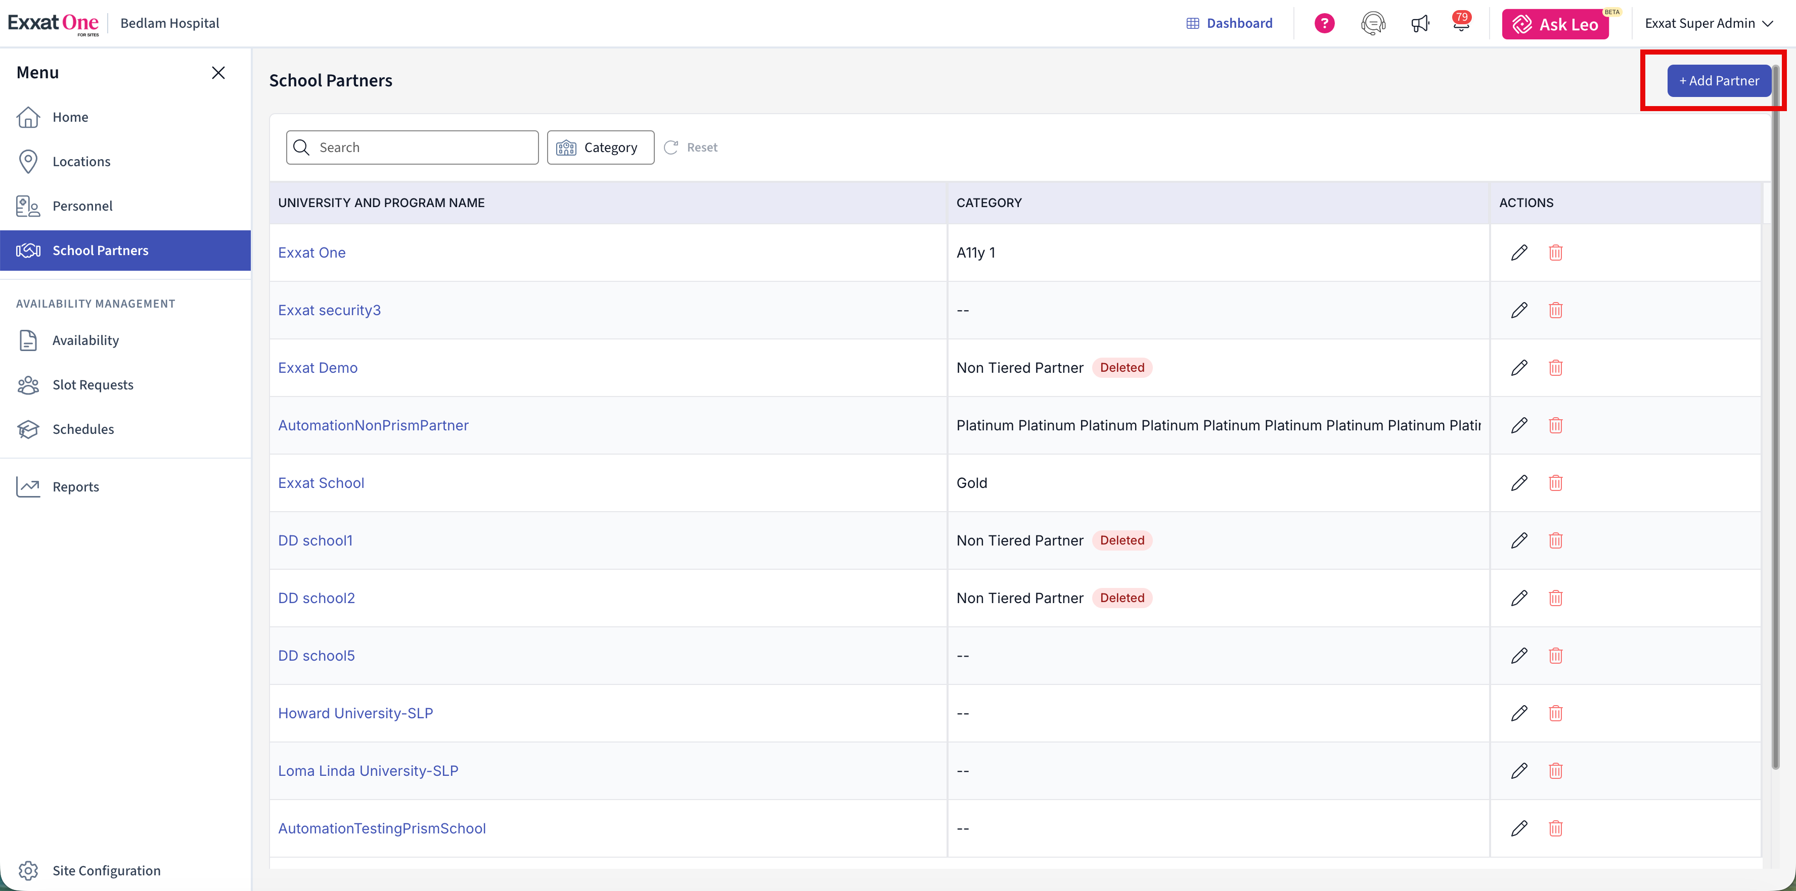Viewport: 1796px width, 891px height.
Task: Close the Menu sidebar panel
Action: [x=218, y=72]
